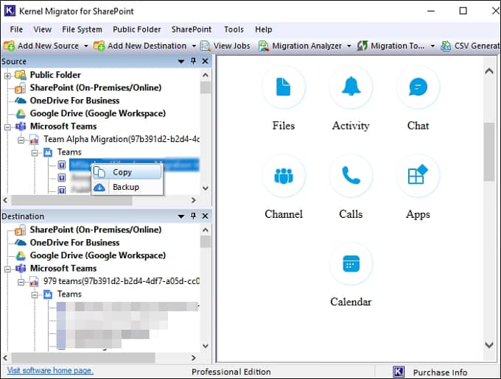Open the Chat bubble icon
This screenshot has height=379, width=501.
tap(418, 87)
